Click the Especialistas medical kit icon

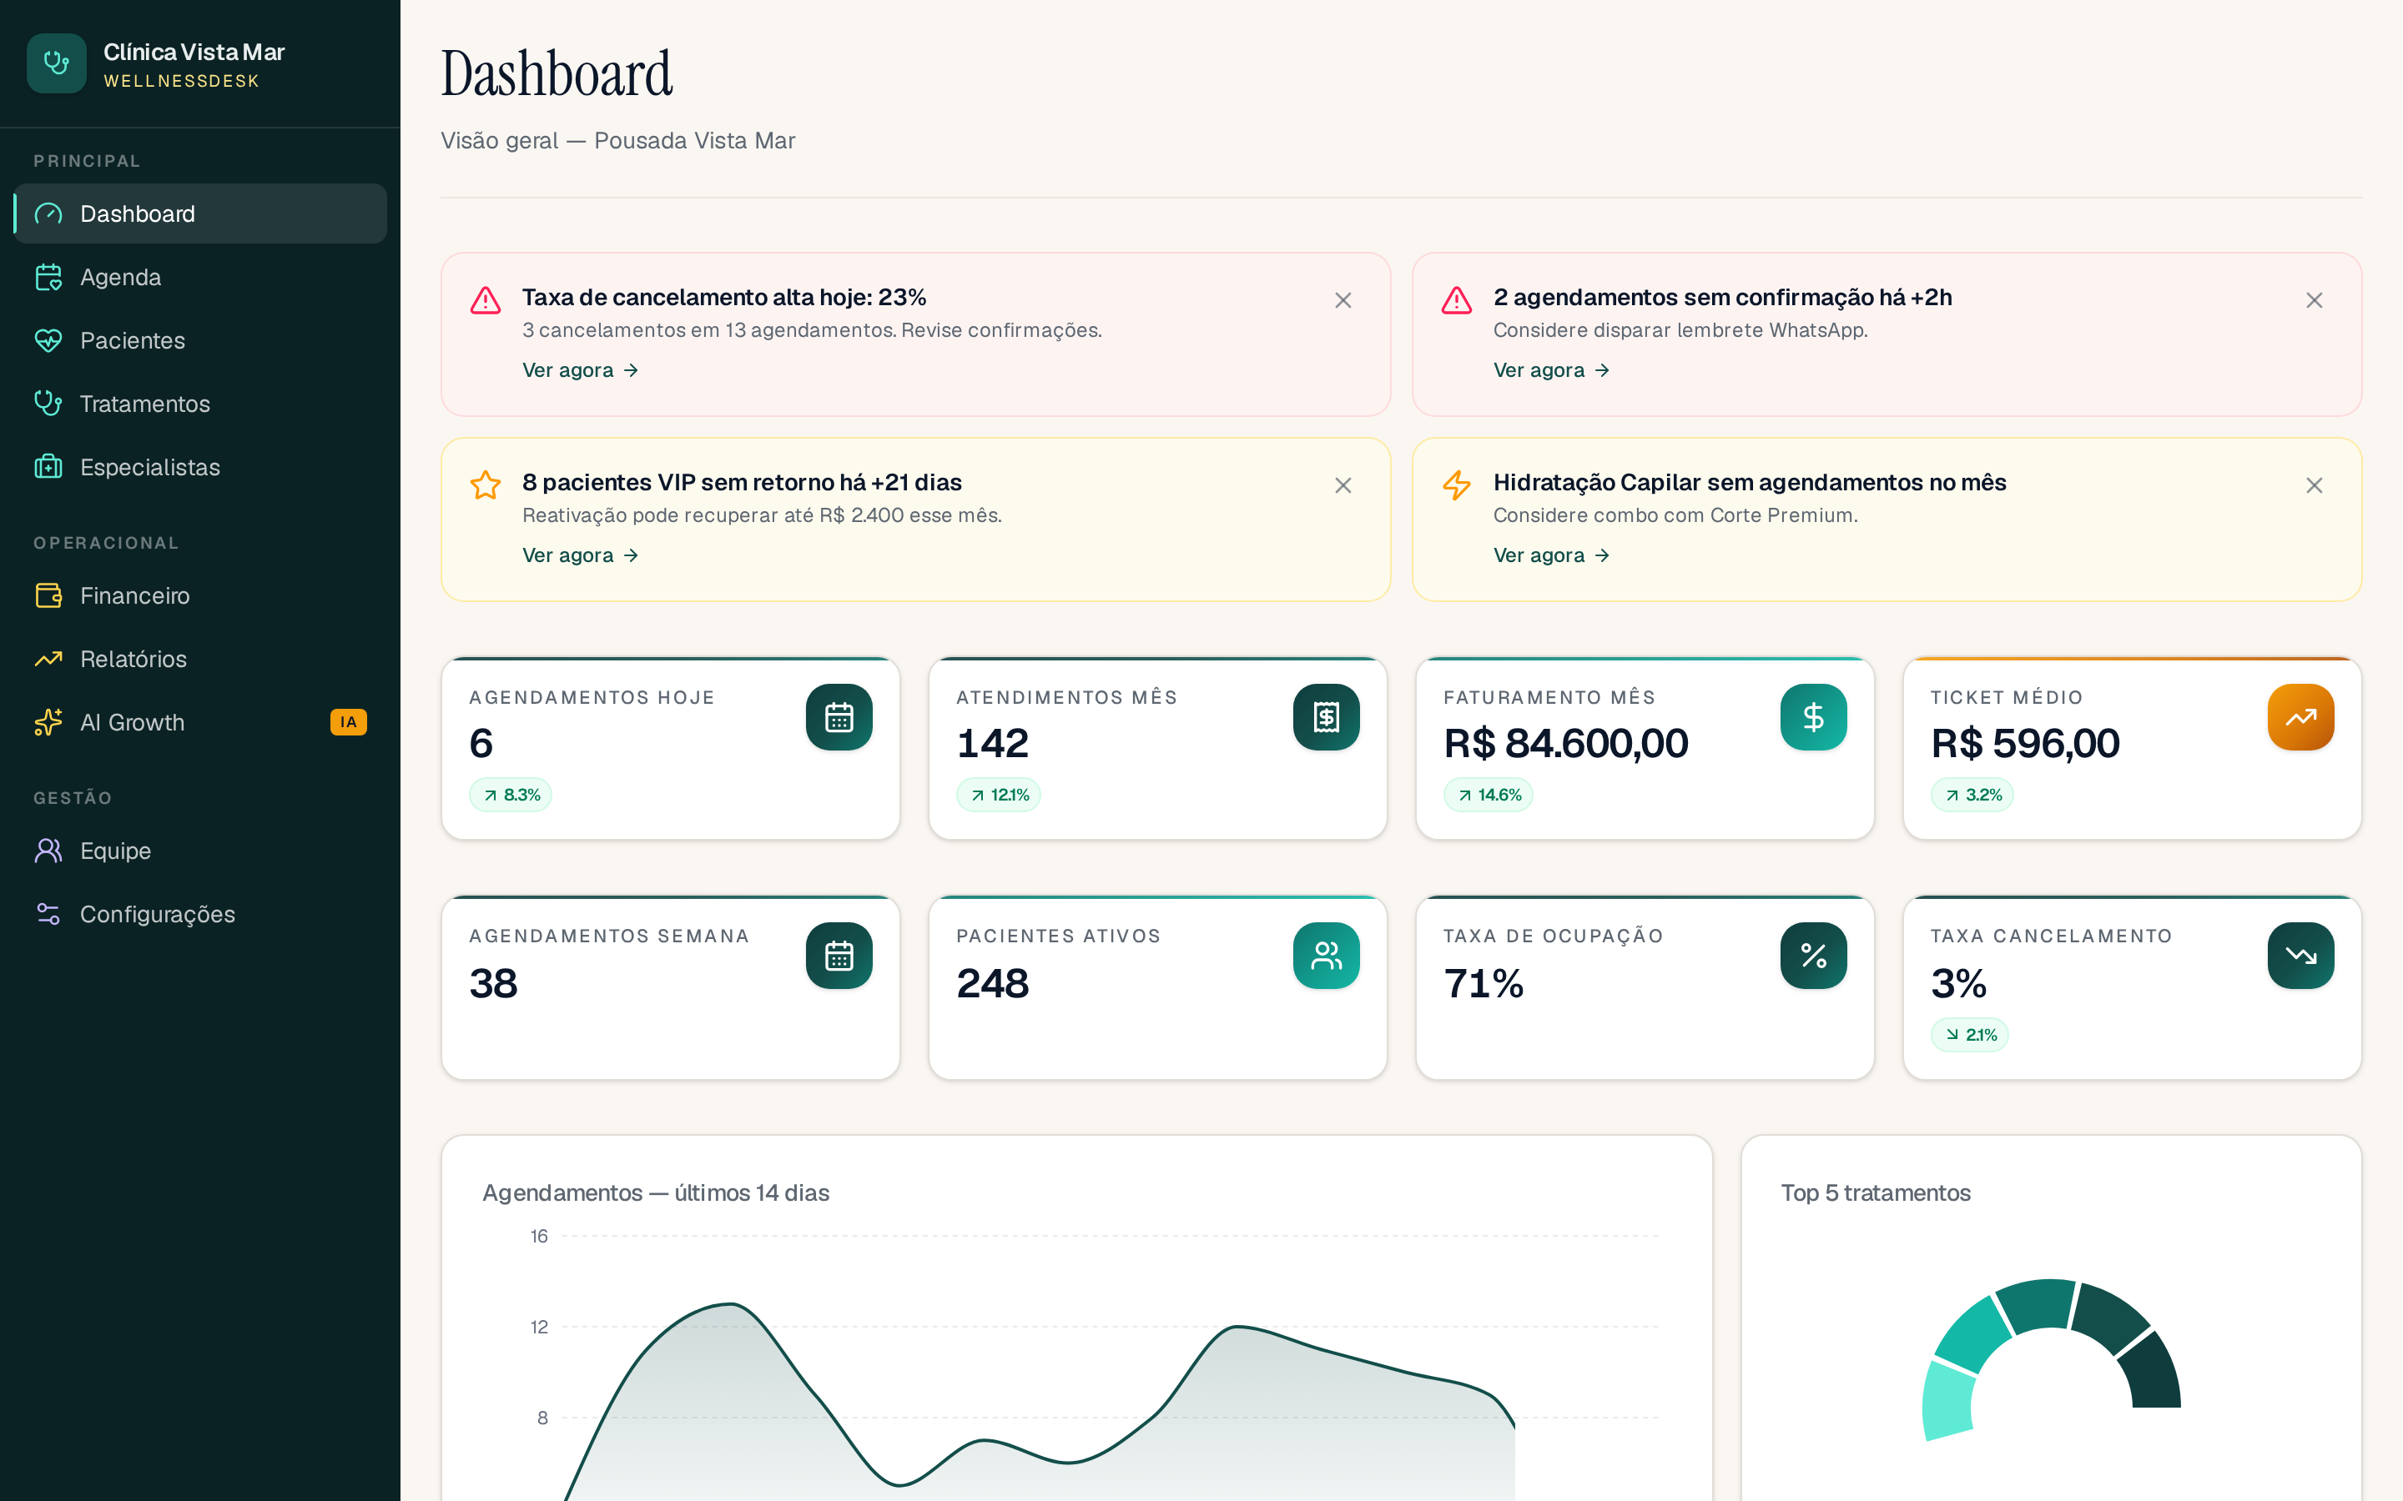point(48,468)
